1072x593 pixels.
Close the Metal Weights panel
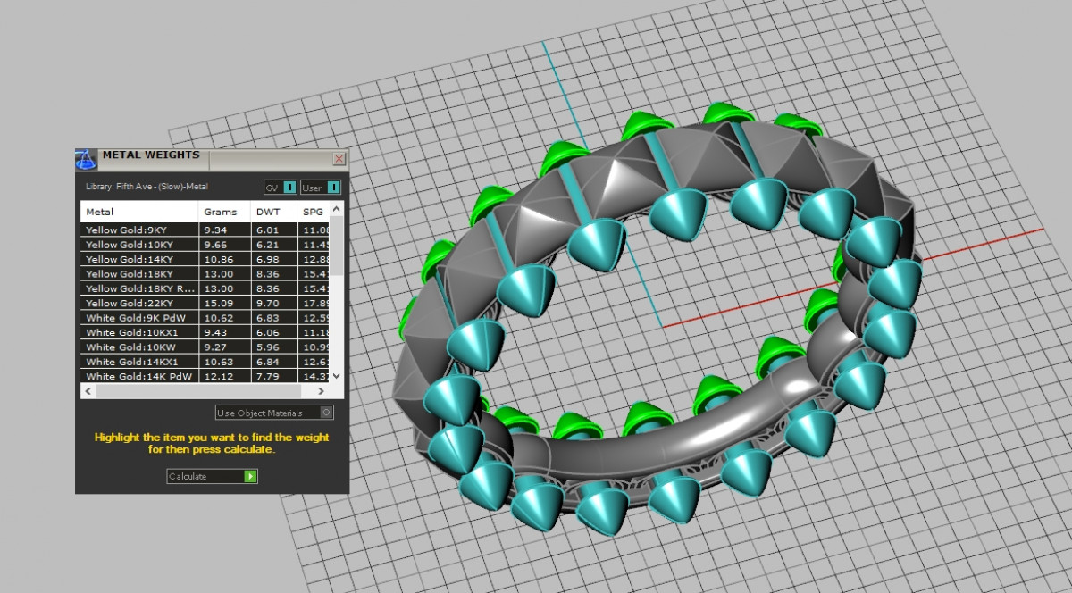click(339, 159)
